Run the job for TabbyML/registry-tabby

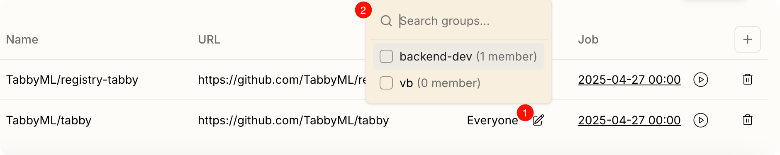point(701,80)
